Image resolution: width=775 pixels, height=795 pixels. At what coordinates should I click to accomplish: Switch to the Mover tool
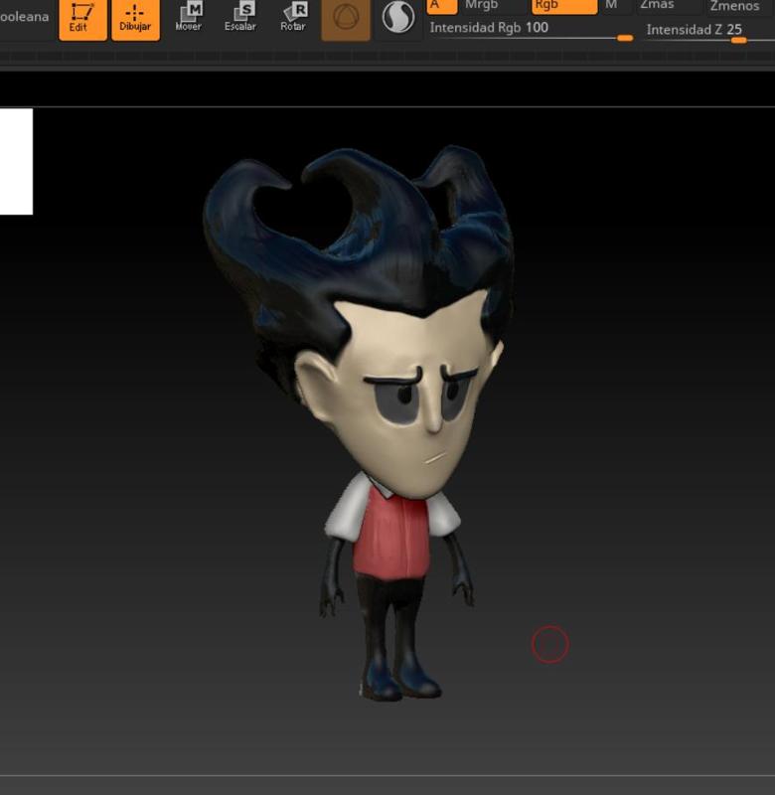(x=188, y=17)
